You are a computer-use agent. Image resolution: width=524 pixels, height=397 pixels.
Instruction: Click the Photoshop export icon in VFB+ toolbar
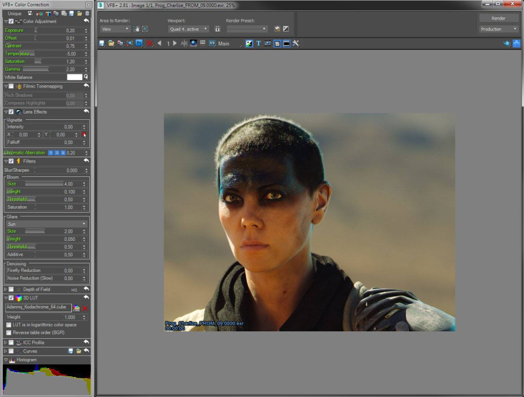pyautogui.click(x=139, y=43)
